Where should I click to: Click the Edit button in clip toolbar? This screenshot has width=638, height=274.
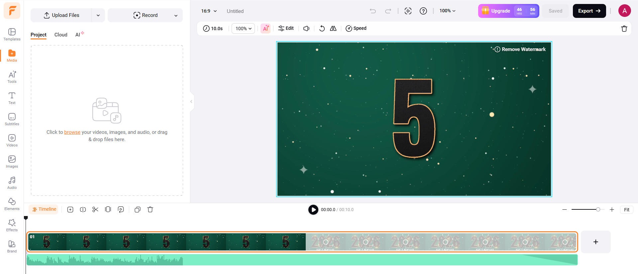[286, 28]
